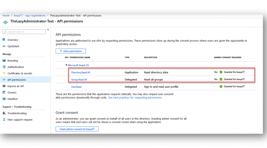
Task: Click the 'API permissions' main heading
Action: tap(68, 34)
